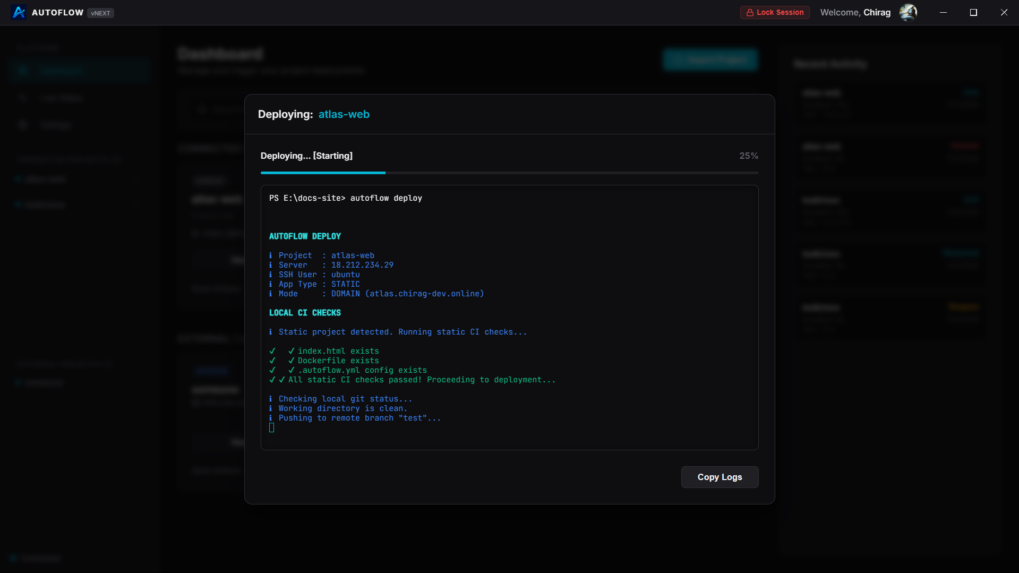The height and width of the screenshot is (573, 1019).
Task: Click the App Type : STATIC line
Action: coord(314,284)
